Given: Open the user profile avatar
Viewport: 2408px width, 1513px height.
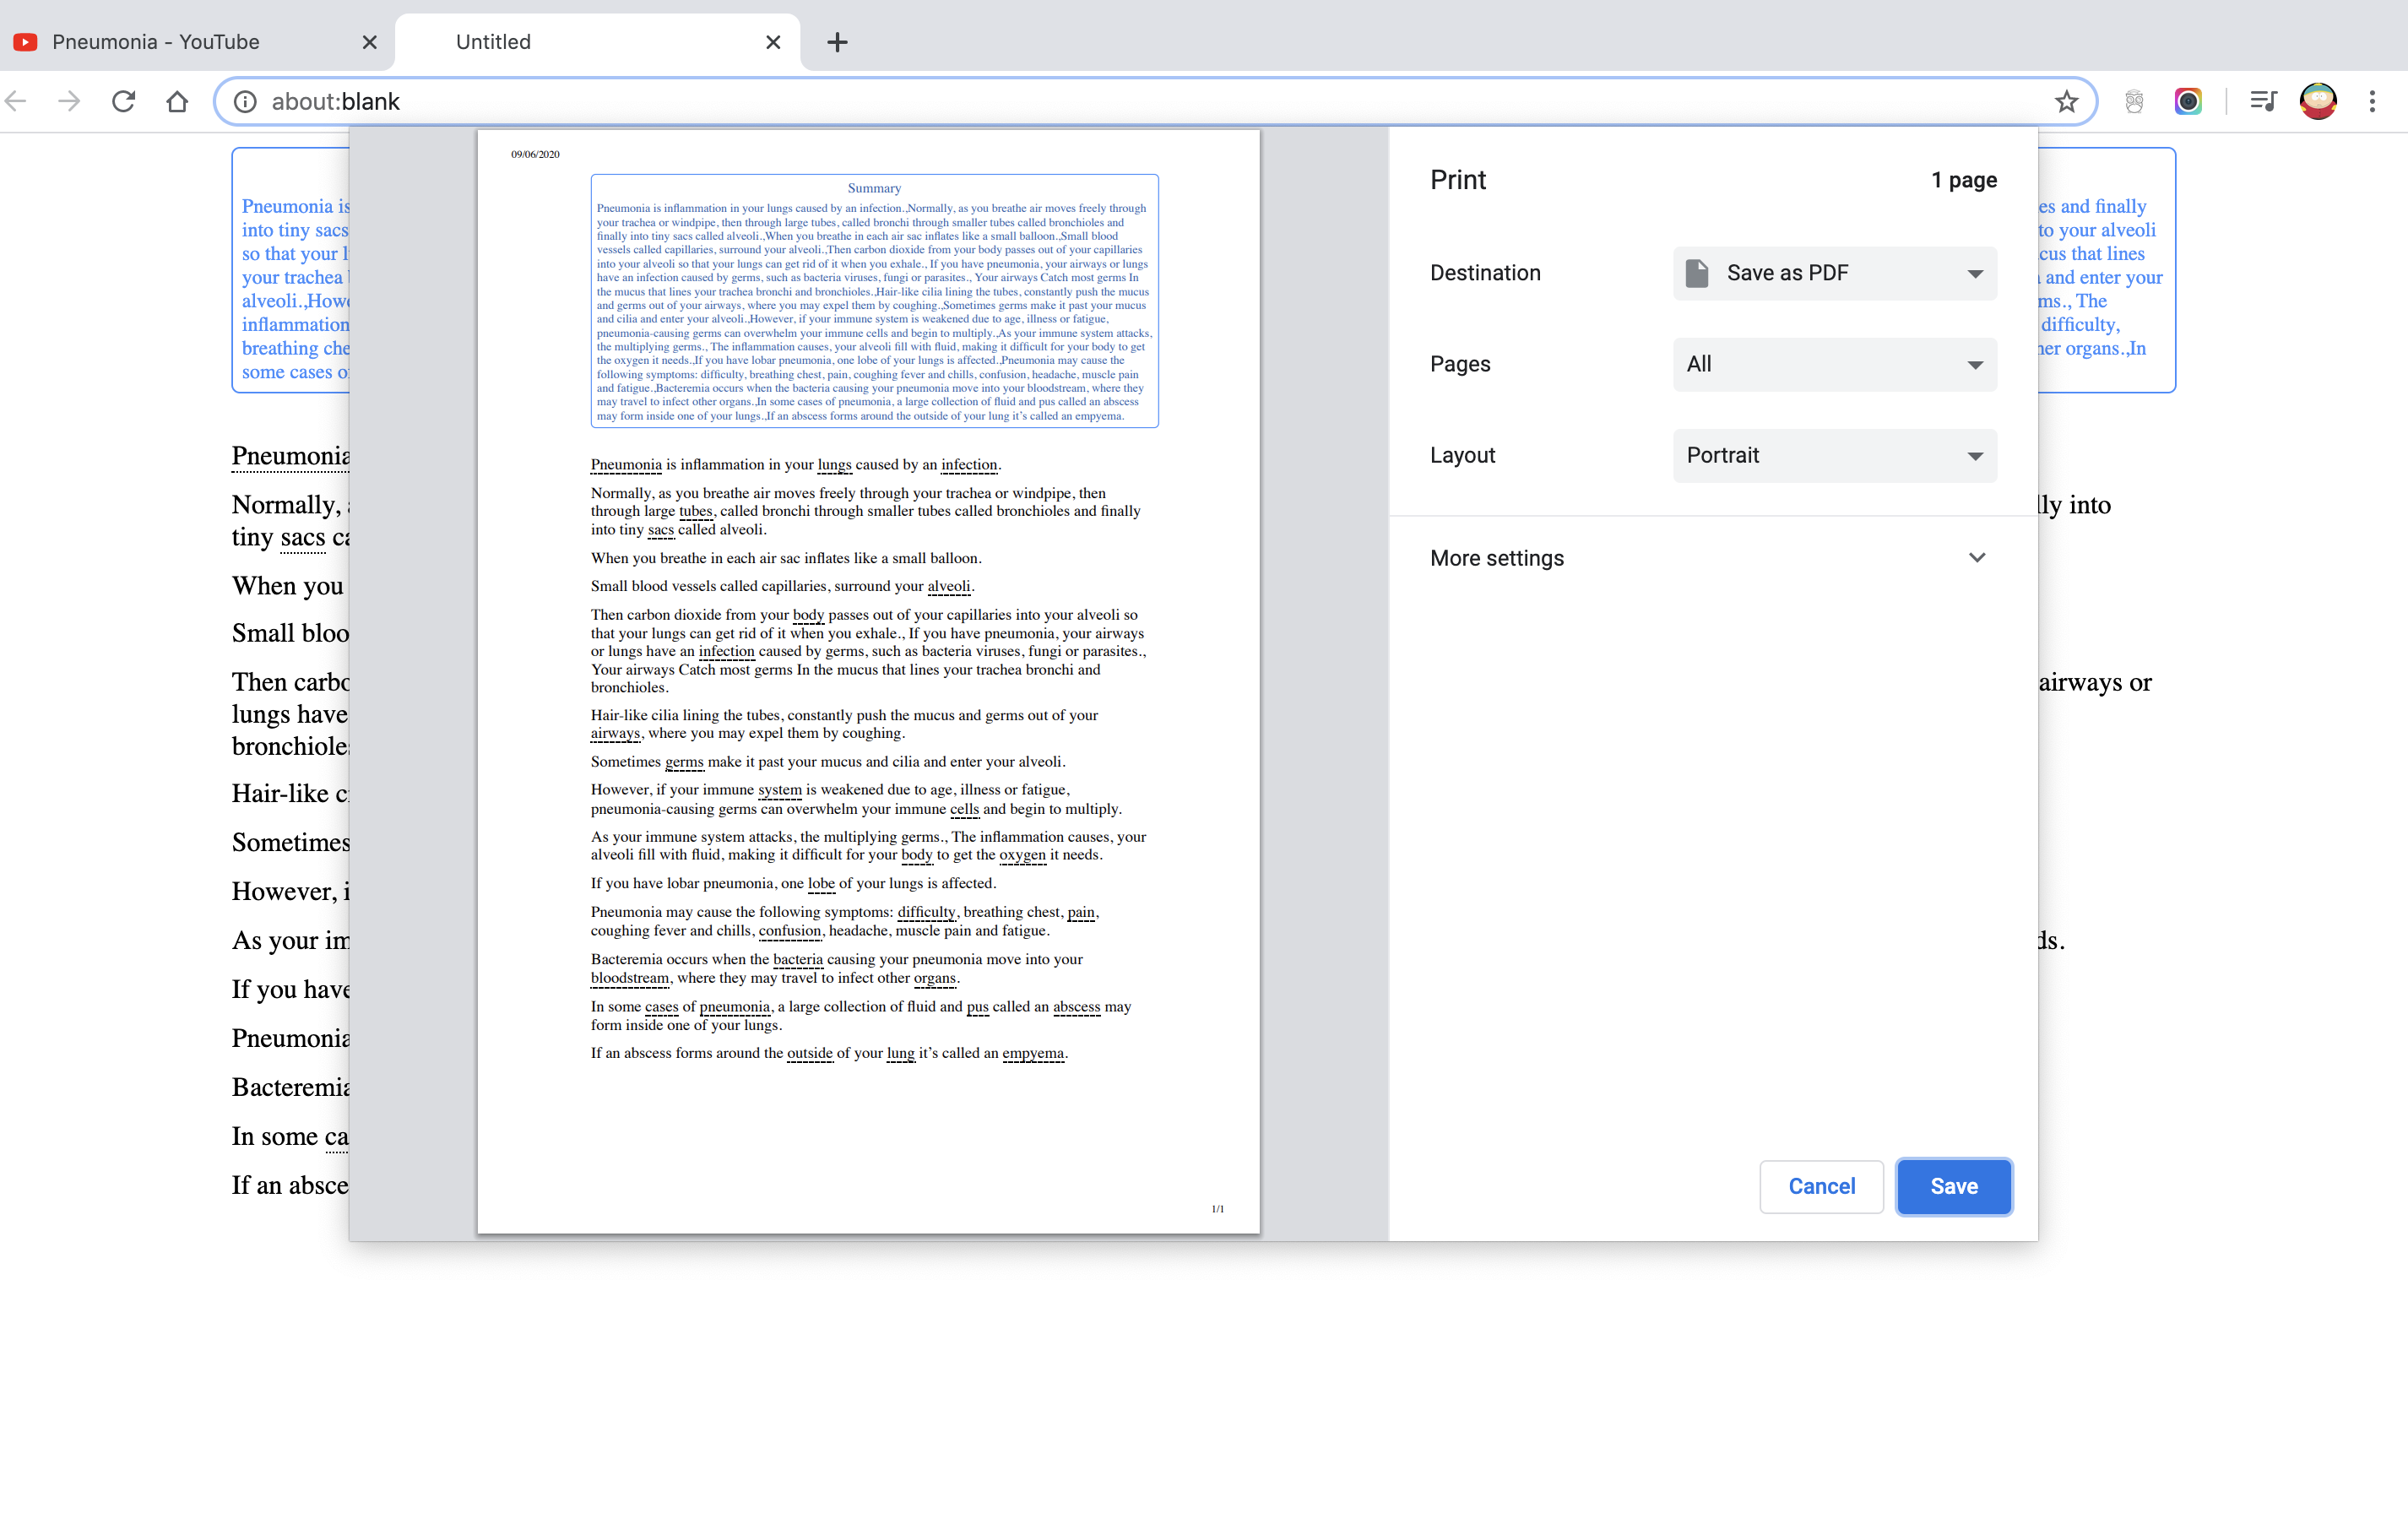Looking at the screenshot, I should [2318, 101].
